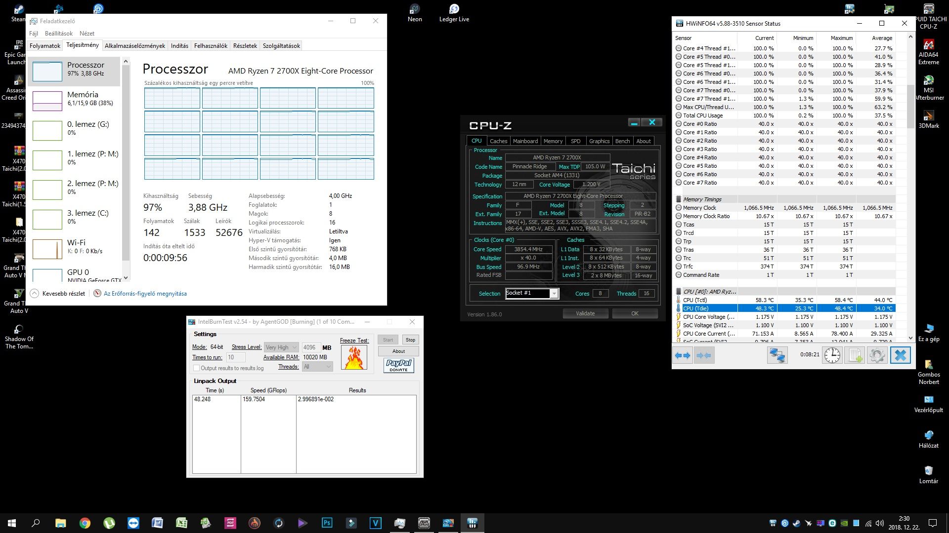Select Wi-Fi in Task Manager sidebar
The height and width of the screenshot is (533, 949).
[74, 249]
